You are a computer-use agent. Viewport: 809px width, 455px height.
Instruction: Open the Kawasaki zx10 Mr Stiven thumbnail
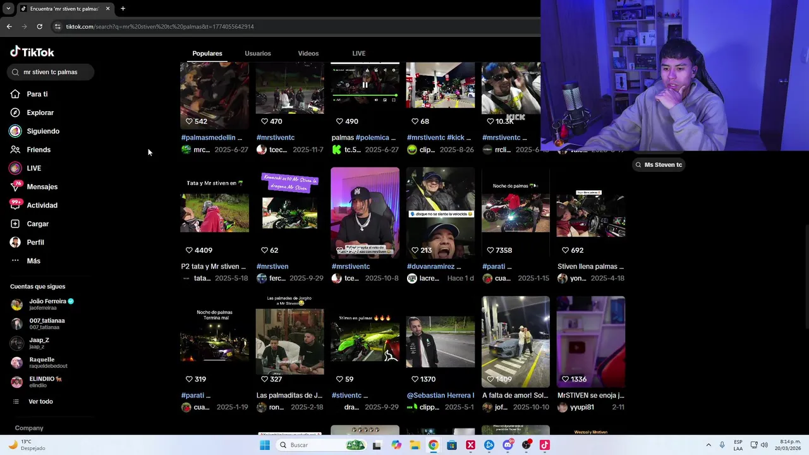(x=290, y=212)
